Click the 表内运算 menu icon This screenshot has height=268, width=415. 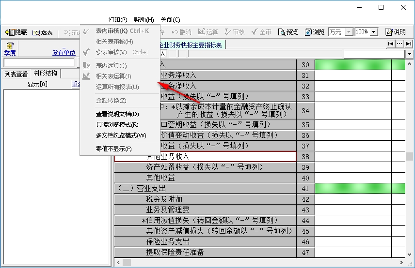[x=86, y=65]
